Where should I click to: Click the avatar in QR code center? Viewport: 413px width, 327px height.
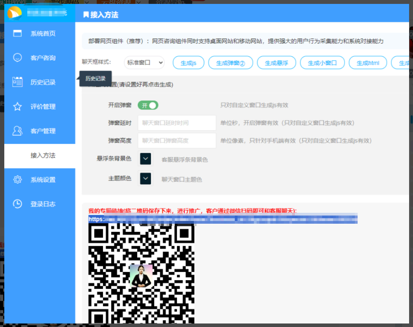click(141, 276)
